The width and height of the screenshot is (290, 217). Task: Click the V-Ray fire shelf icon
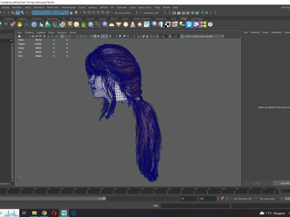coord(19,25)
